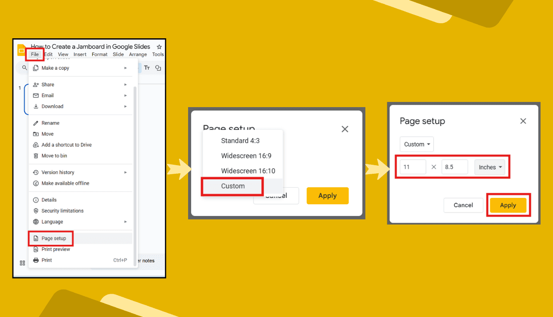Image resolution: width=553 pixels, height=317 pixels.
Task: Insert a text box with the Tr icon
Action: pos(147,68)
